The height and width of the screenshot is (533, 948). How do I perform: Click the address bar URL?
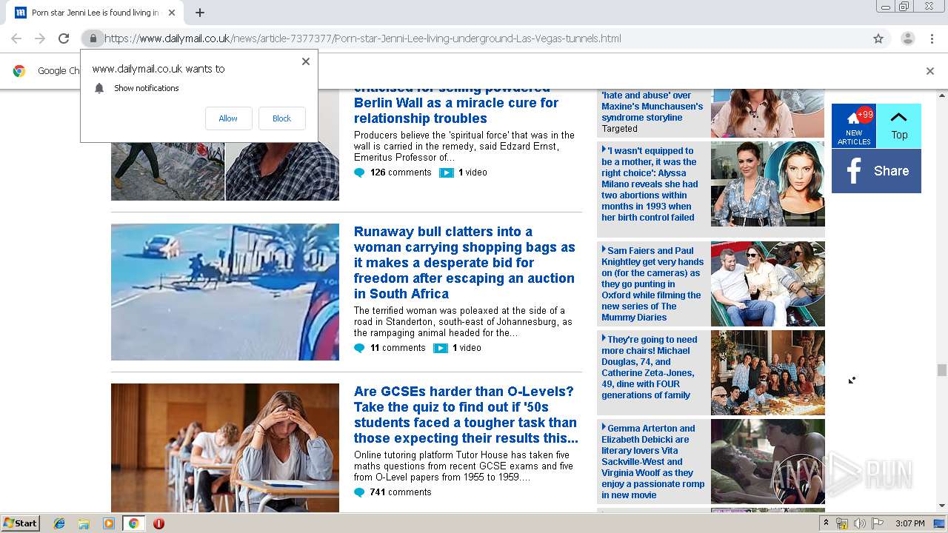click(x=363, y=38)
